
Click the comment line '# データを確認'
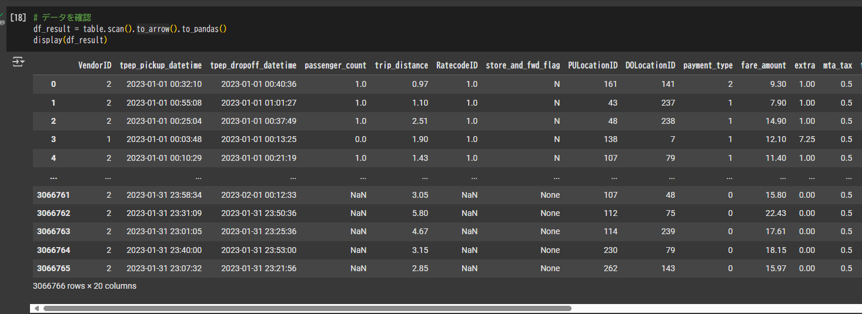point(62,18)
